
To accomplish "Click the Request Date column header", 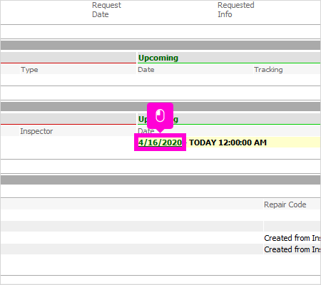I will (106, 10).
